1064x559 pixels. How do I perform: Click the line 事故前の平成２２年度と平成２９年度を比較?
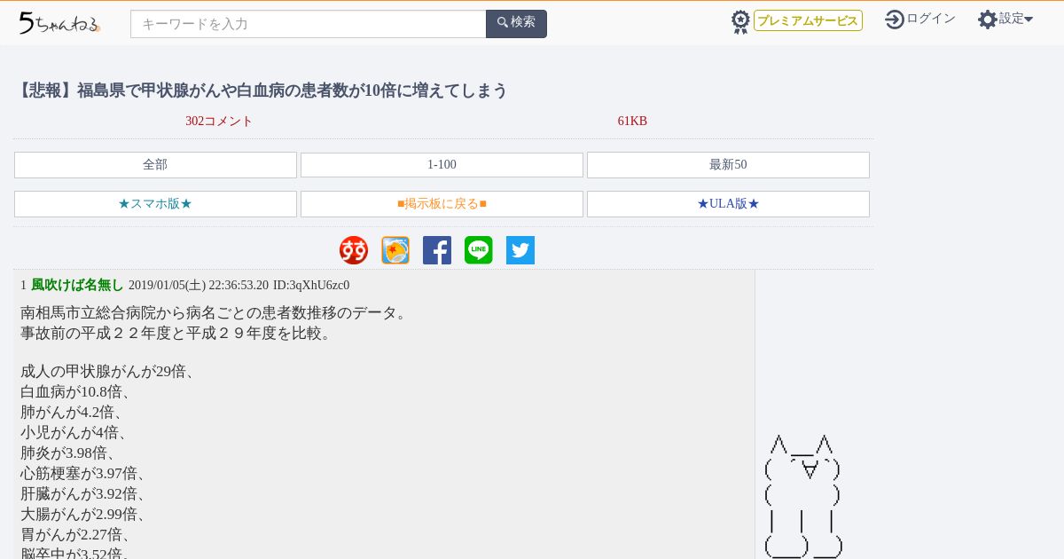(x=177, y=334)
